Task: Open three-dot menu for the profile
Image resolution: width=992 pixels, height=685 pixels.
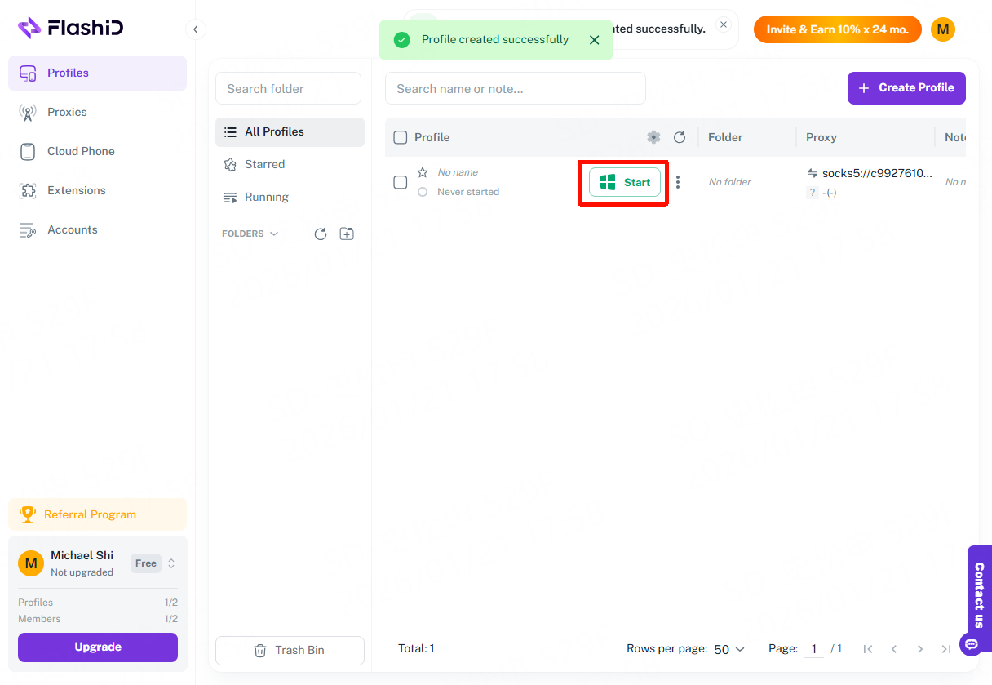Action: click(x=678, y=182)
